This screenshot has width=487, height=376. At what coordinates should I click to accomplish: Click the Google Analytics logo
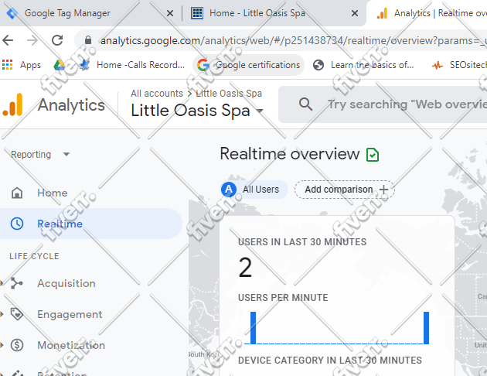pos(13,104)
